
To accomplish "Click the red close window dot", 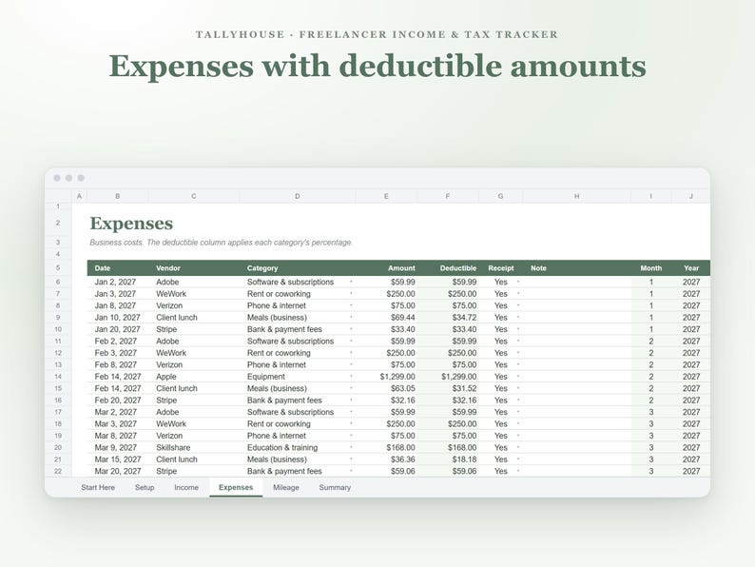I will point(57,178).
